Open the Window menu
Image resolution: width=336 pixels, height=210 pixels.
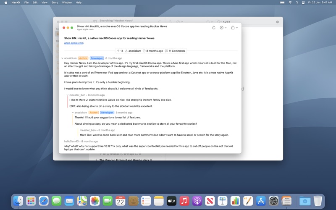[67, 3]
